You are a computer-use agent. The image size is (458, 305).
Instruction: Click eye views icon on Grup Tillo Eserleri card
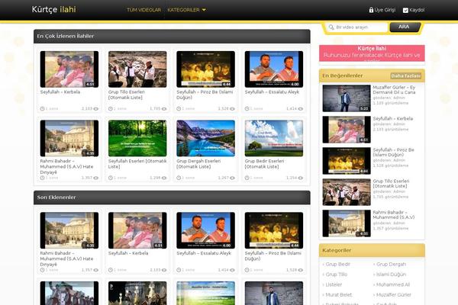(164, 109)
